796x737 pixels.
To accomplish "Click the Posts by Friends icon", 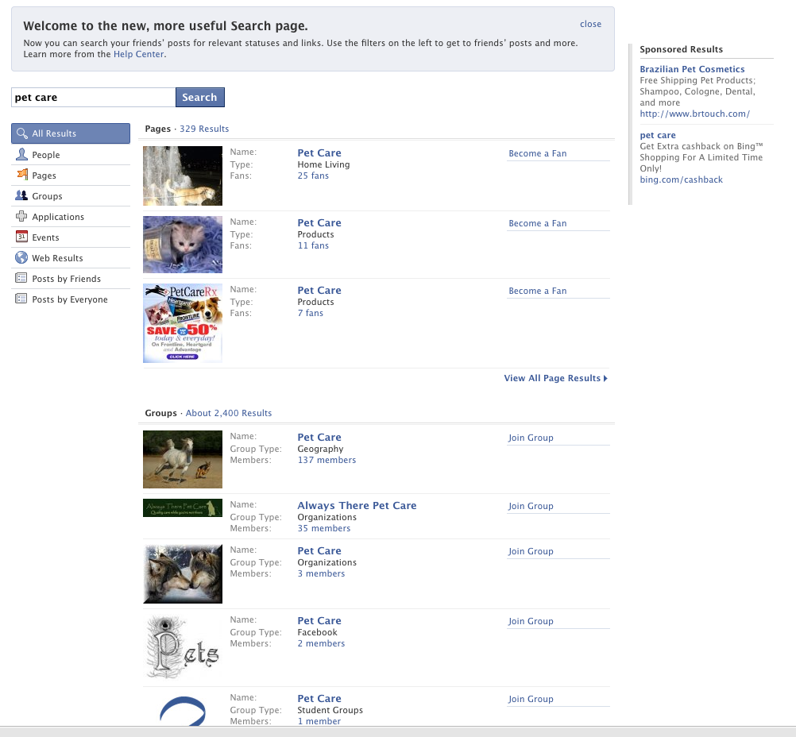I will pyautogui.click(x=21, y=278).
